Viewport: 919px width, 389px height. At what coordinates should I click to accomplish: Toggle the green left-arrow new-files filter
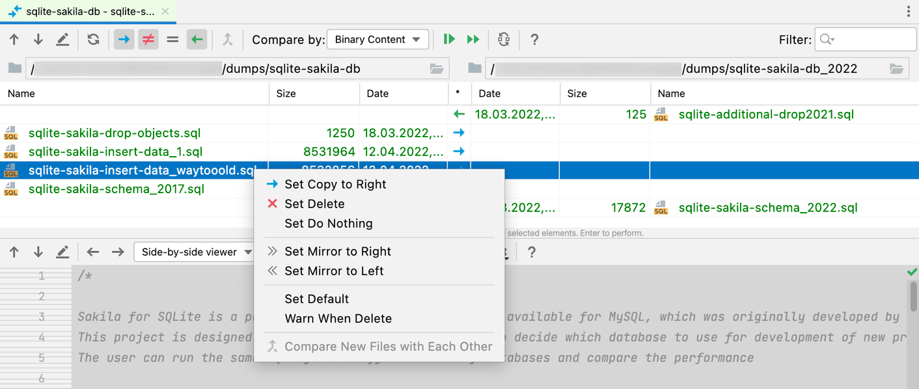point(196,39)
